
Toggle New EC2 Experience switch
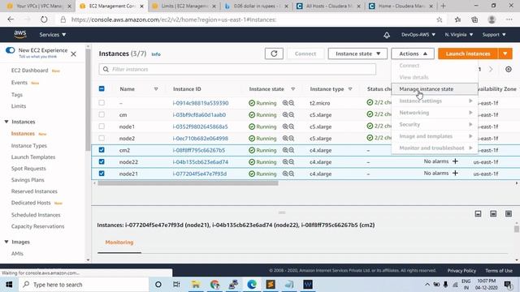(11, 50)
